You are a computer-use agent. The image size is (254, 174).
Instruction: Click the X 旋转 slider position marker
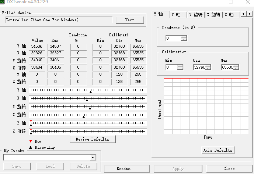[84, 117]
